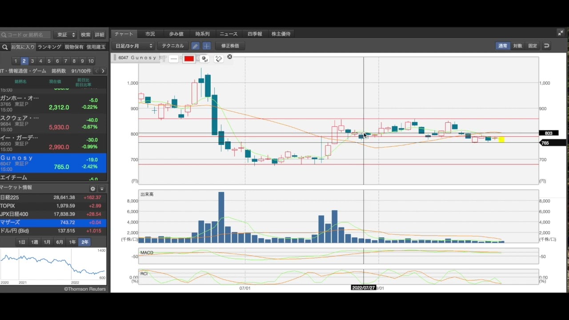Select the line style button
Image resolution: width=569 pixels, height=320 pixels.
pos(174,59)
